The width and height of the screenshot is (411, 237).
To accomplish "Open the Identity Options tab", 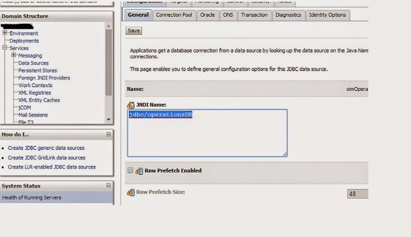I will (328, 15).
